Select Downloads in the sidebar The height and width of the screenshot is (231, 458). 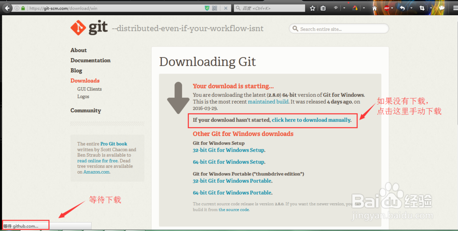coord(85,81)
